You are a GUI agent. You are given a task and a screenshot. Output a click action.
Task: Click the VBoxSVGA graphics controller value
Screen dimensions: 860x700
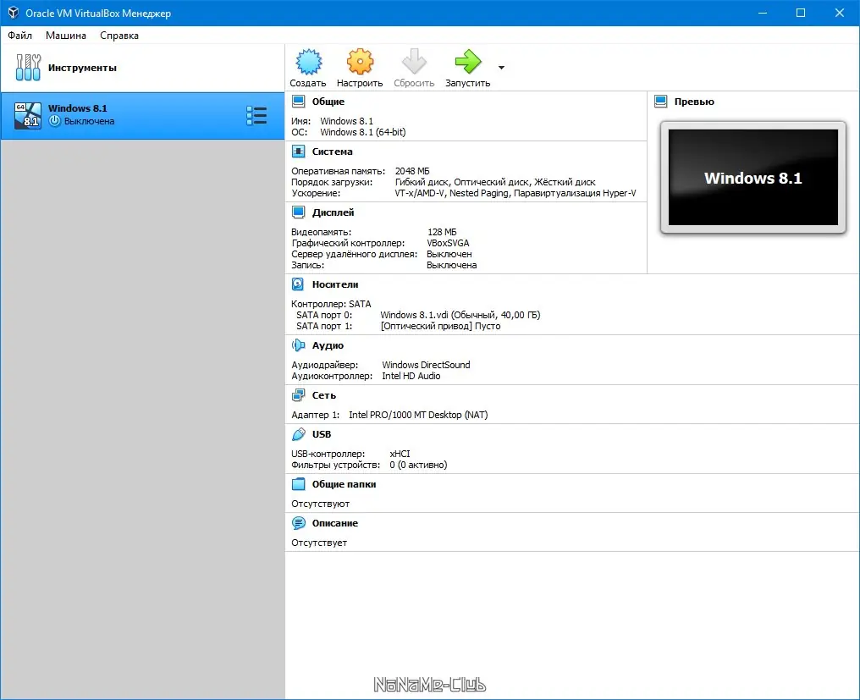pyautogui.click(x=448, y=242)
